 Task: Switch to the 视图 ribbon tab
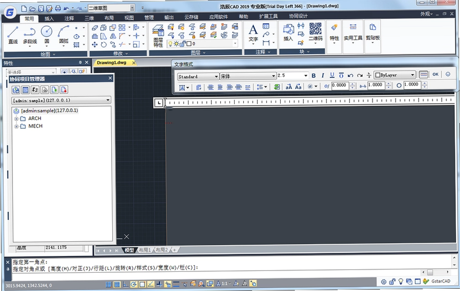click(x=129, y=18)
